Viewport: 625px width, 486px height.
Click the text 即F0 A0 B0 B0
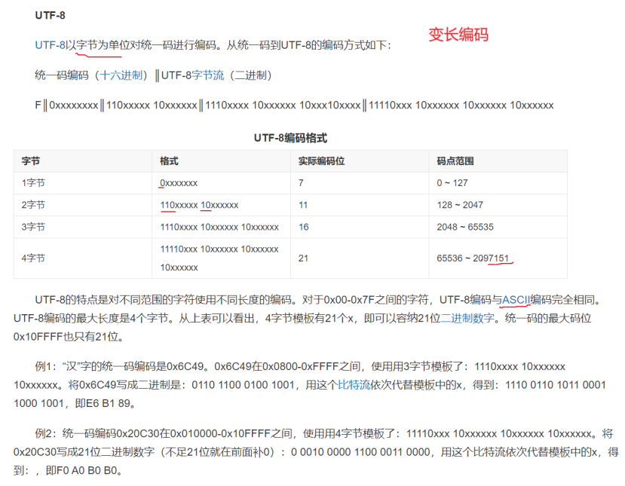tap(84, 470)
